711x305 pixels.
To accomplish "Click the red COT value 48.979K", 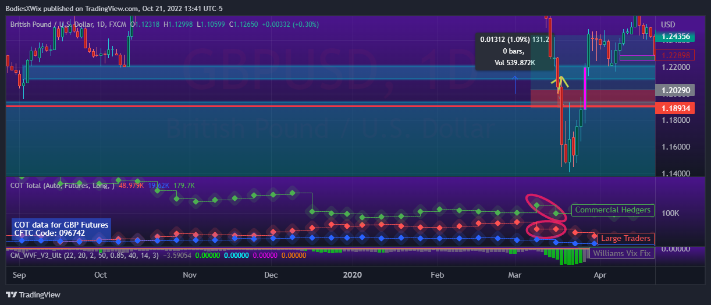I will [x=132, y=185].
